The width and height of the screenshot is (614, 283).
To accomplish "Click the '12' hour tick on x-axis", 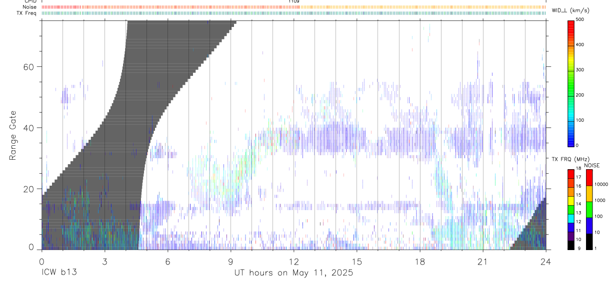I will coord(293,261).
